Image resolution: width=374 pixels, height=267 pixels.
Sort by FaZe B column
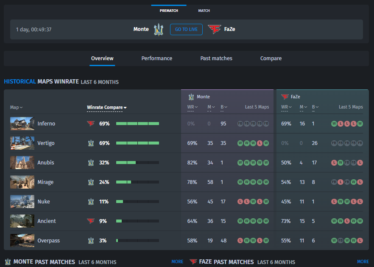(315, 107)
